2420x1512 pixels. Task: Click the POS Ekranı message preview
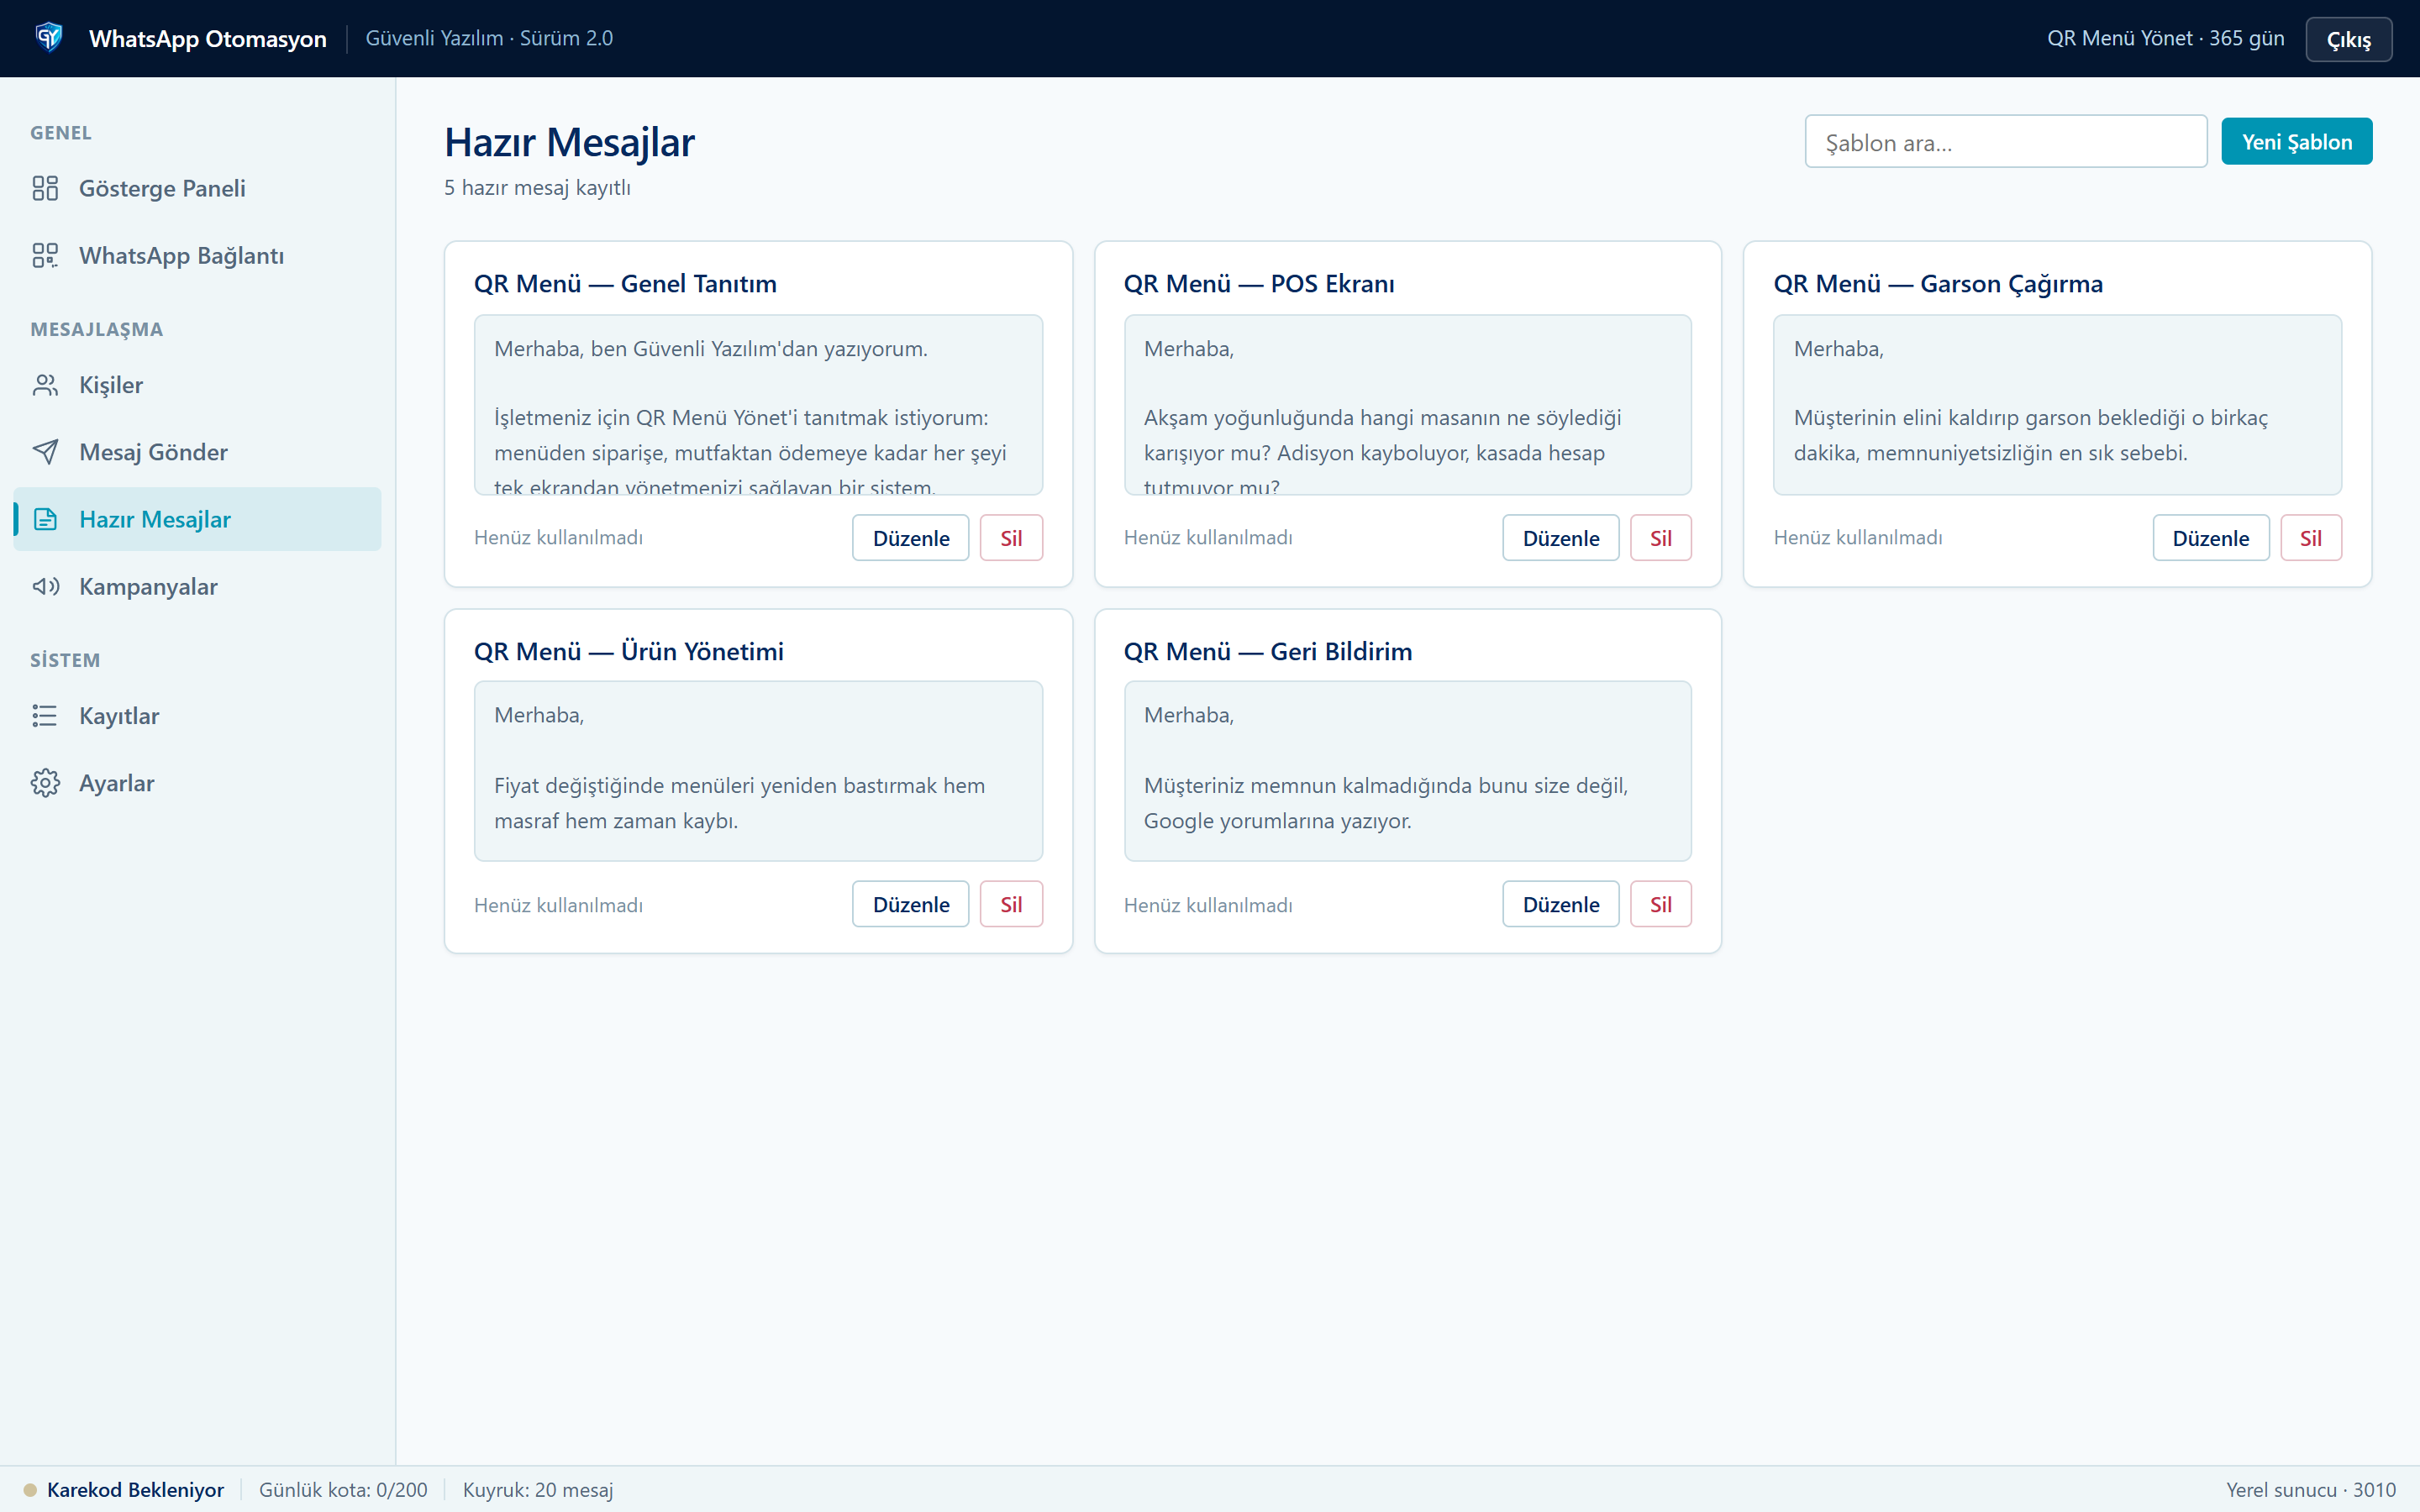click(1408, 405)
